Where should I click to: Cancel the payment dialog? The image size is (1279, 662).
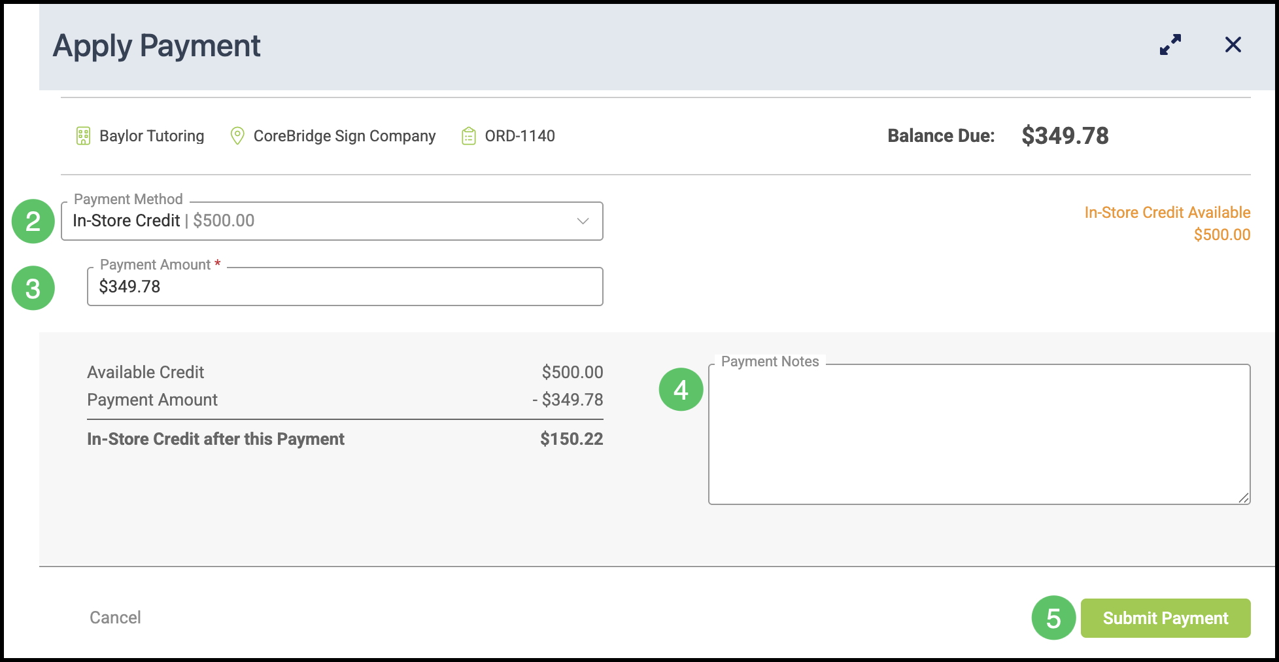[x=115, y=618]
